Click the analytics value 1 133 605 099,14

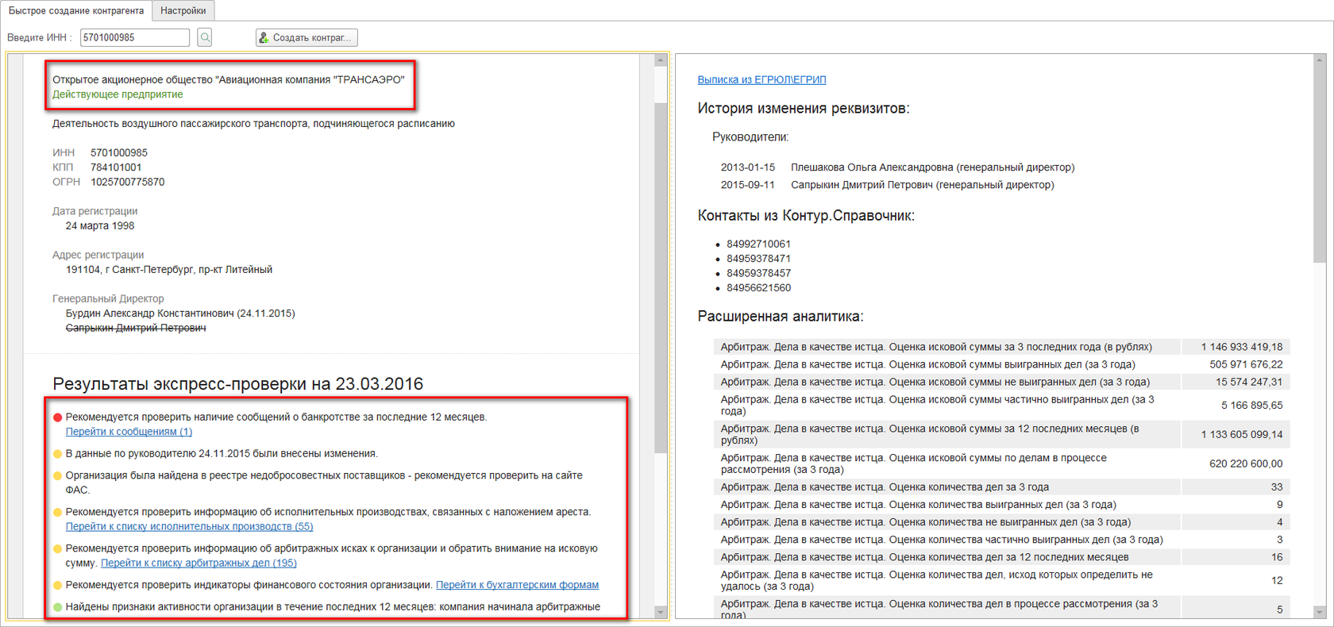pos(1241,434)
